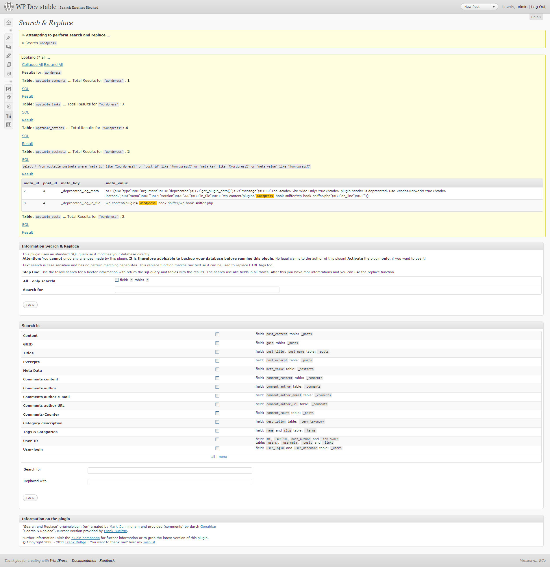Select all search fields via 'all' link
The image size is (550, 567).
[x=213, y=457]
